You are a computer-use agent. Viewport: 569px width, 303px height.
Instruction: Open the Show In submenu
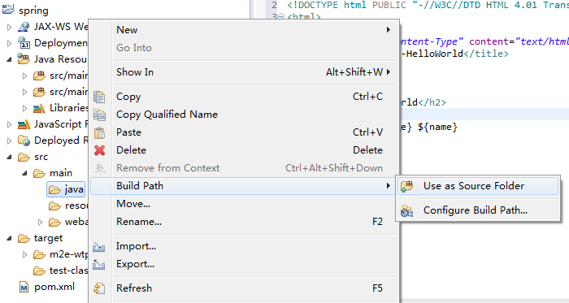pyautogui.click(x=244, y=72)
